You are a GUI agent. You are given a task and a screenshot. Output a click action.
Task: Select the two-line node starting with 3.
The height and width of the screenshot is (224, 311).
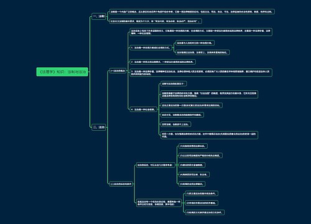pyautogui.click(x=201, y=73)
